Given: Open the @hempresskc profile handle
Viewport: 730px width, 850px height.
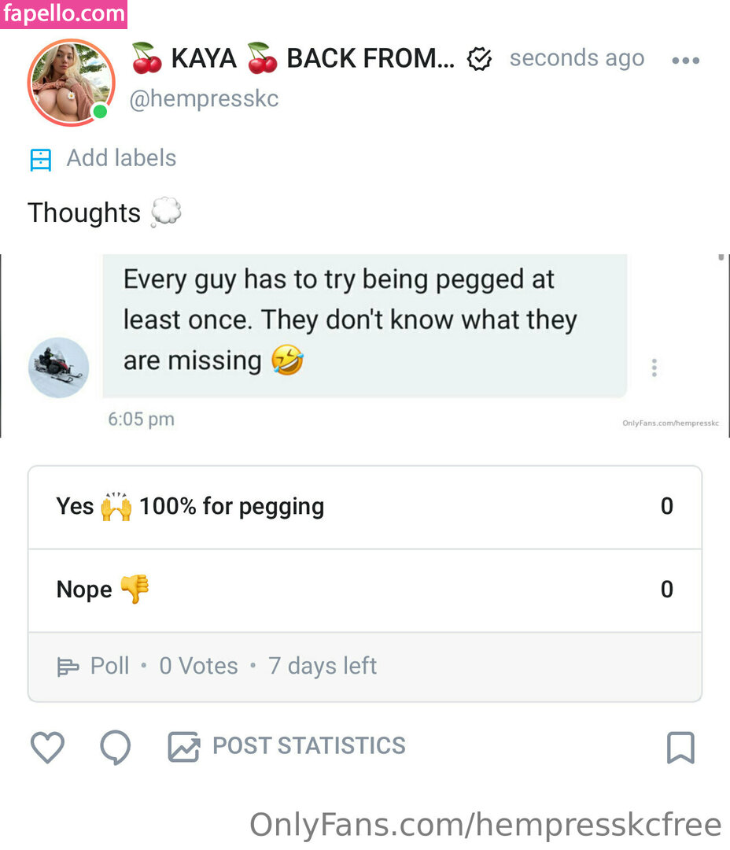Looking at the screenshot, I should 204,100.
